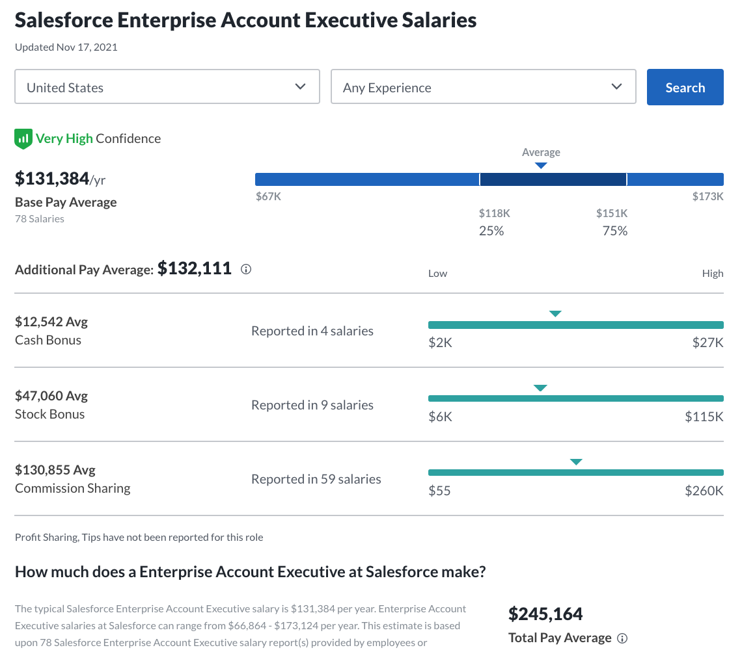This screenshot has width=742, height=650.
Task: Click the green Very High Confidence shield icon
Action: (x=23, y=139)
